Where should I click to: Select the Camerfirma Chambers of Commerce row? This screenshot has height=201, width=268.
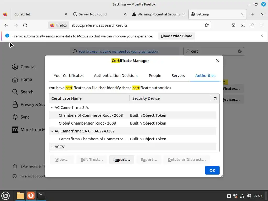(133, 139)
